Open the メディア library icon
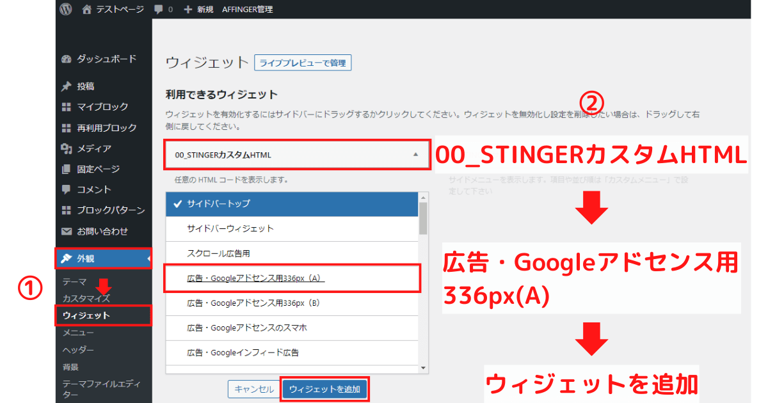 (x=67, y=148)
